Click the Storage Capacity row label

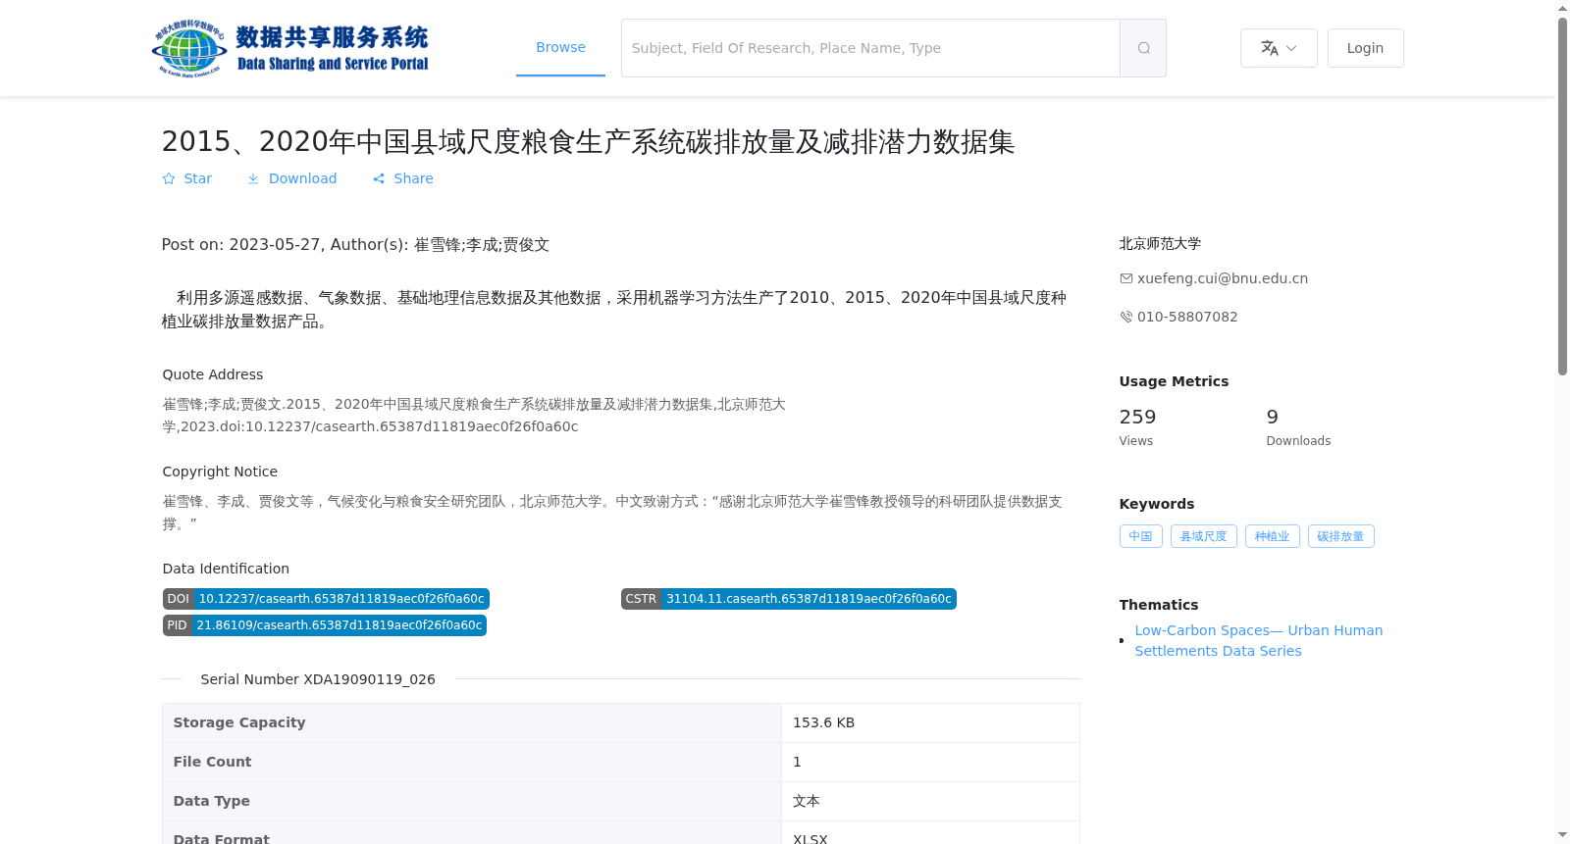click(x=239, y=722)
